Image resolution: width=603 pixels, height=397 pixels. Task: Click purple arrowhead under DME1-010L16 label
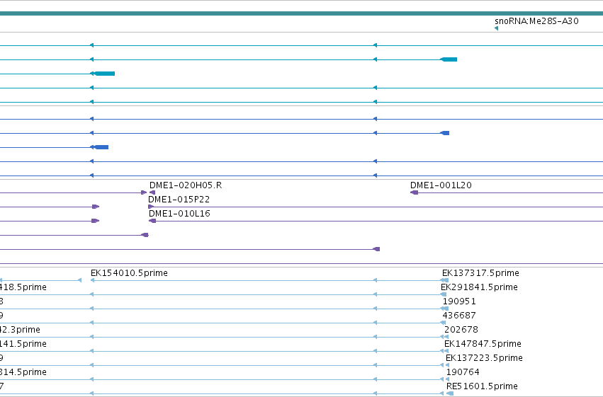point(152,221)
